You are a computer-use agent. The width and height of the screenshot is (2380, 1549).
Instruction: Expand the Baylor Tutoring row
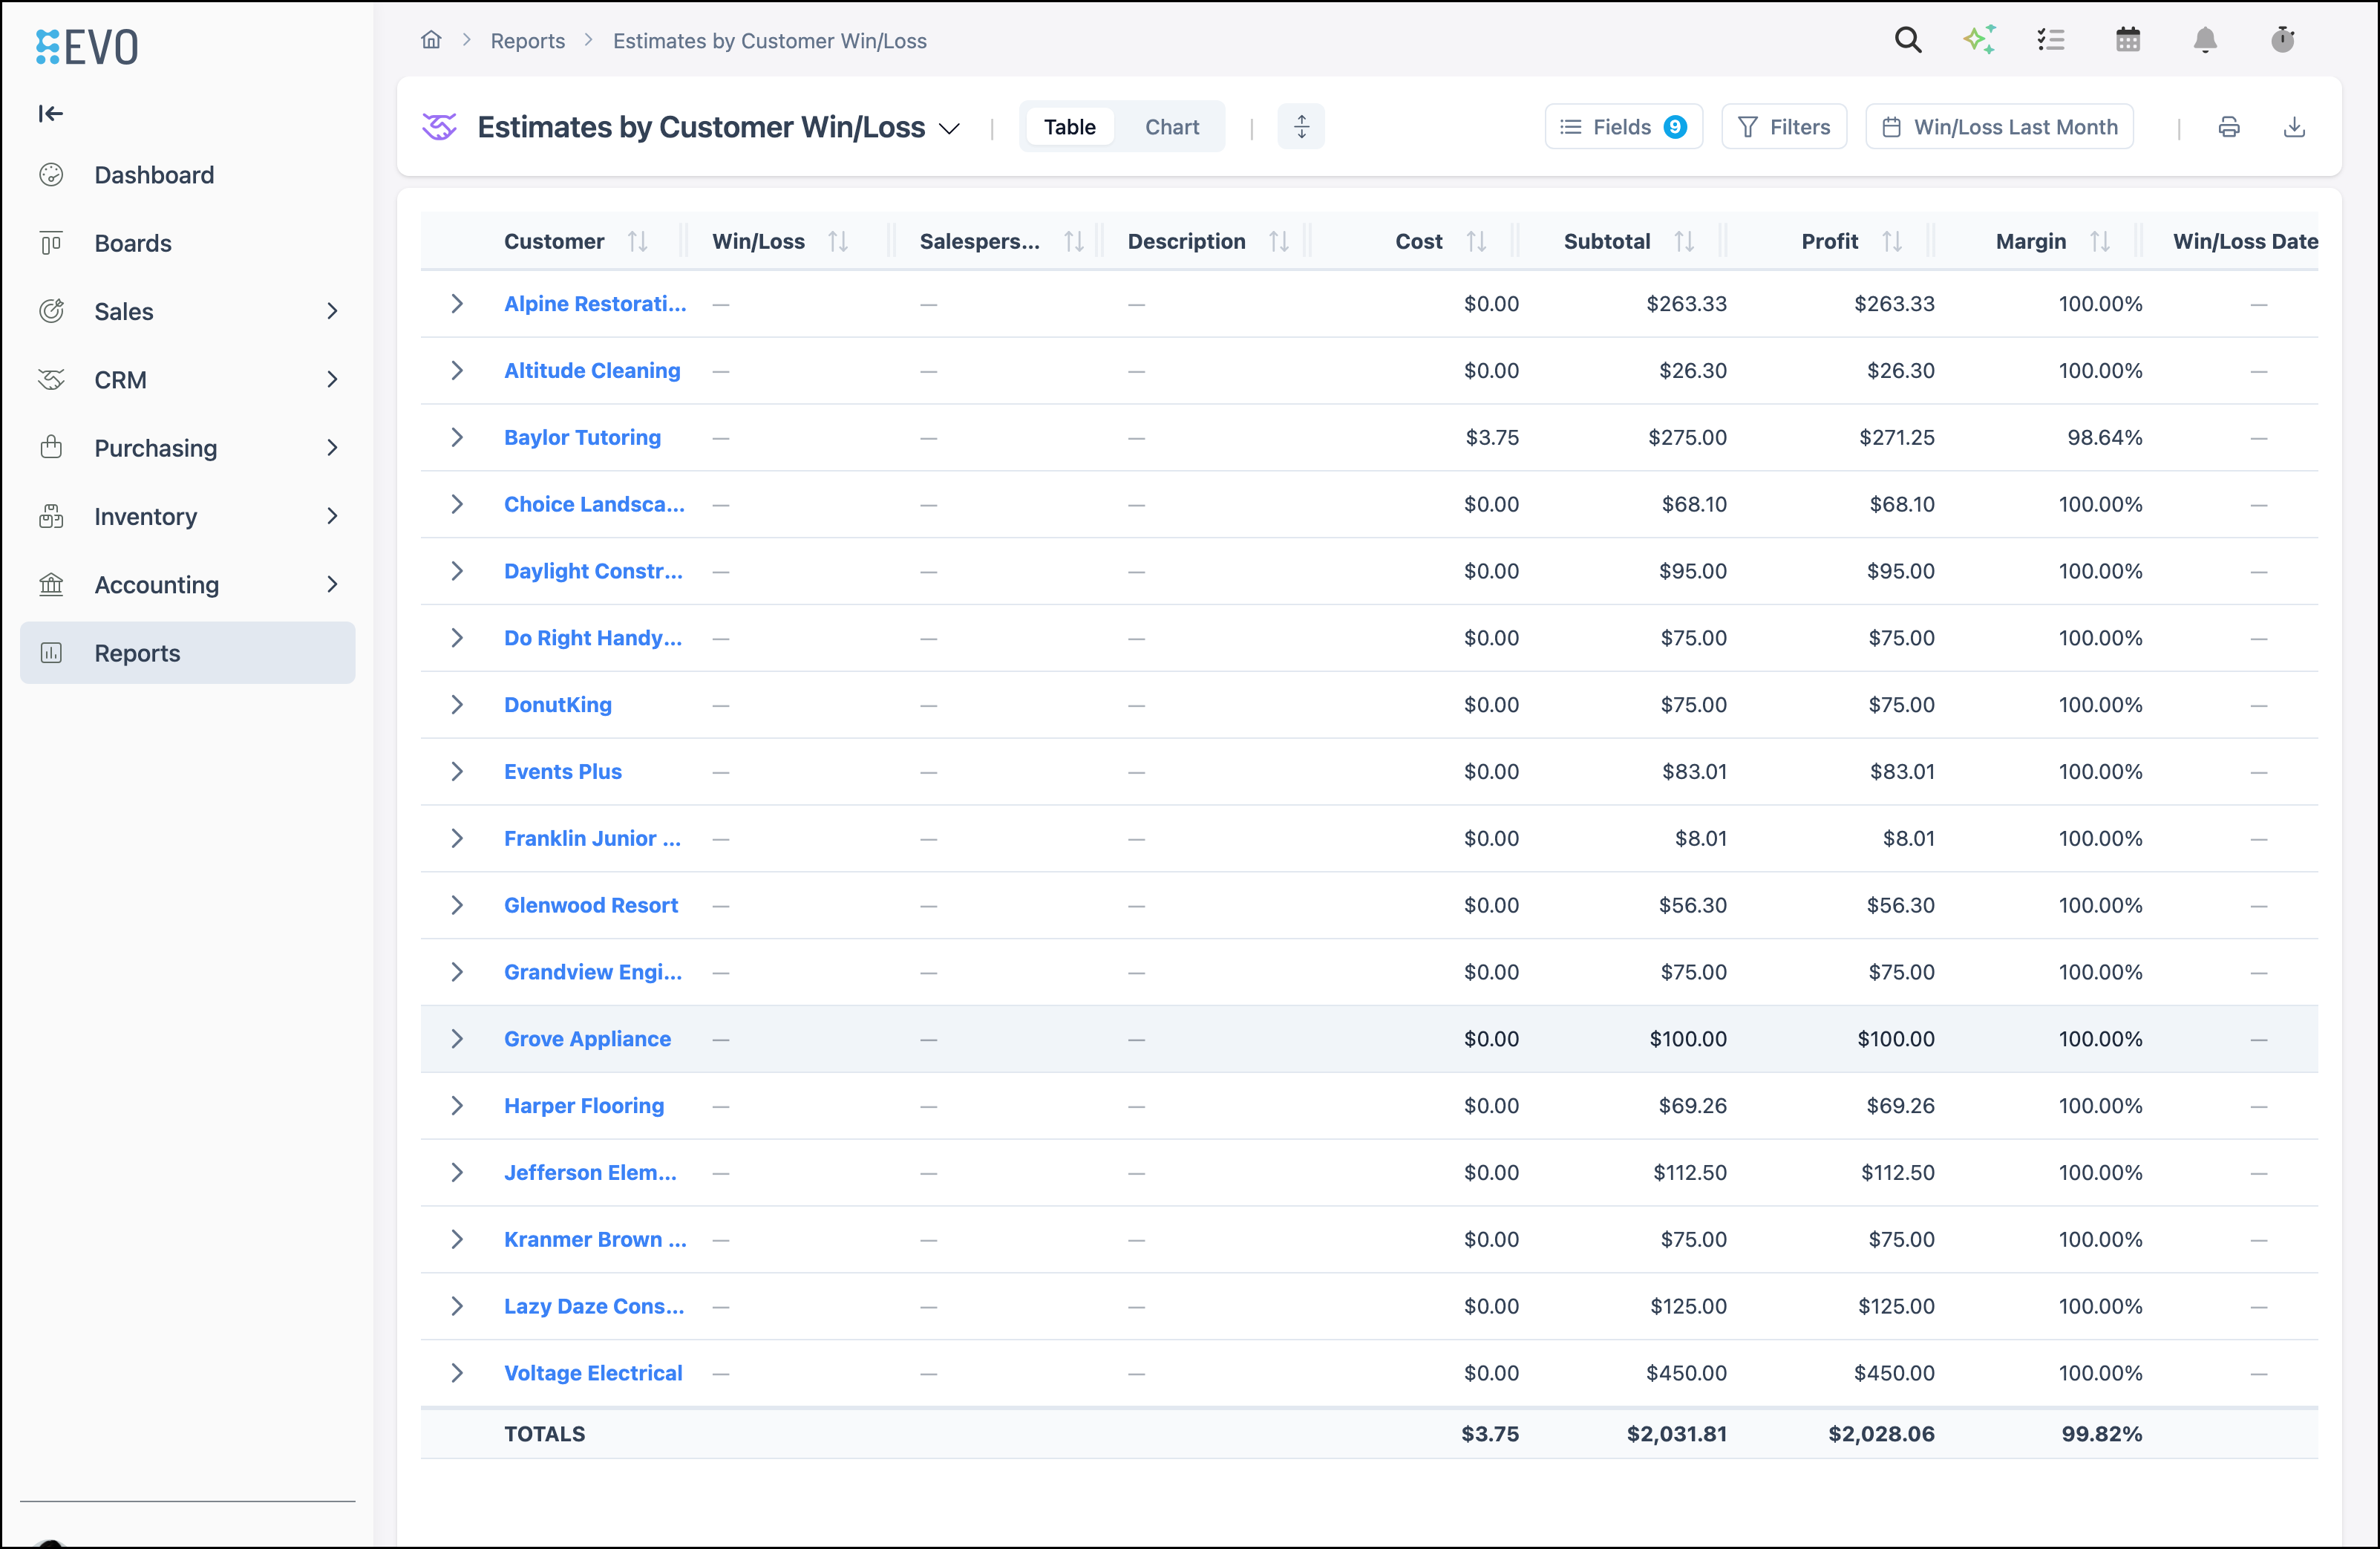pos(457,437)
